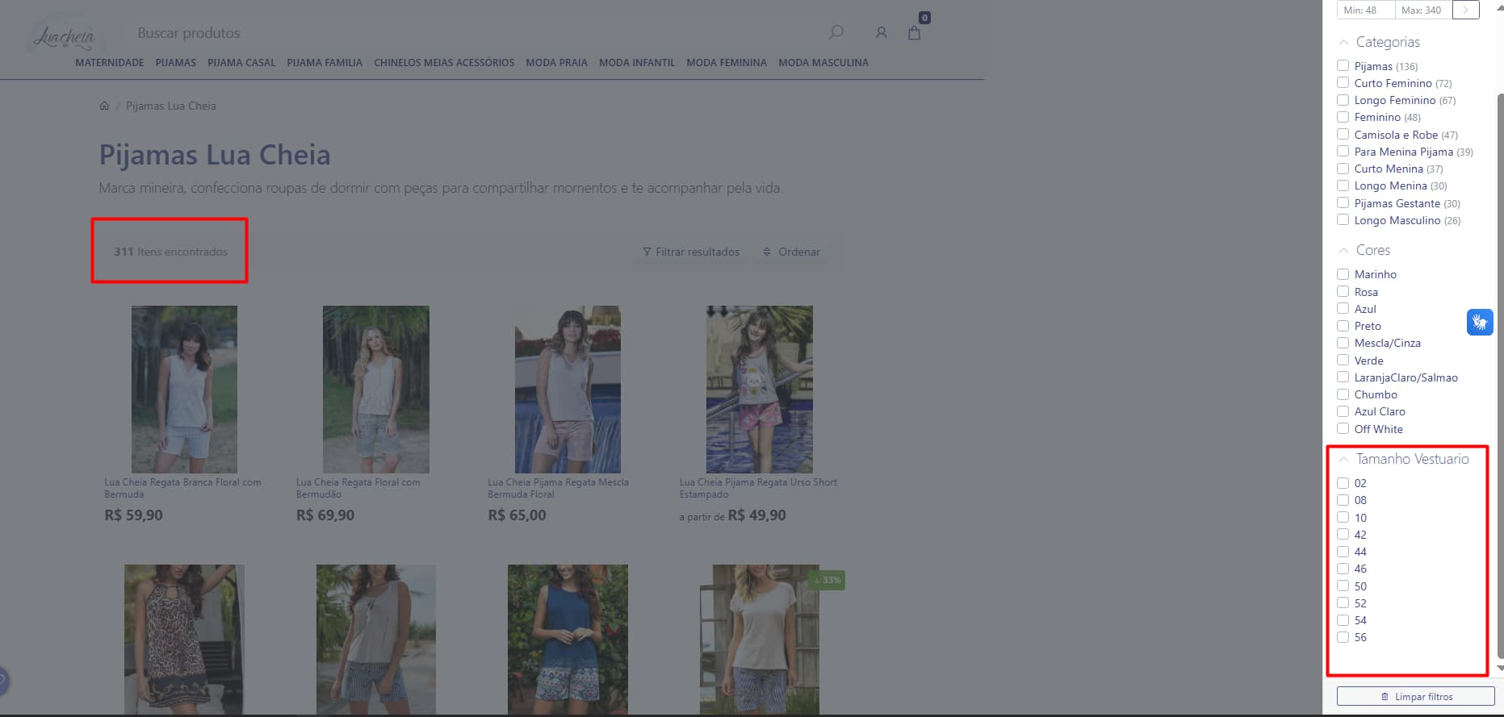
Task: Open the PIJAMA FAMILIA menu
Action: tap(325, 63)
